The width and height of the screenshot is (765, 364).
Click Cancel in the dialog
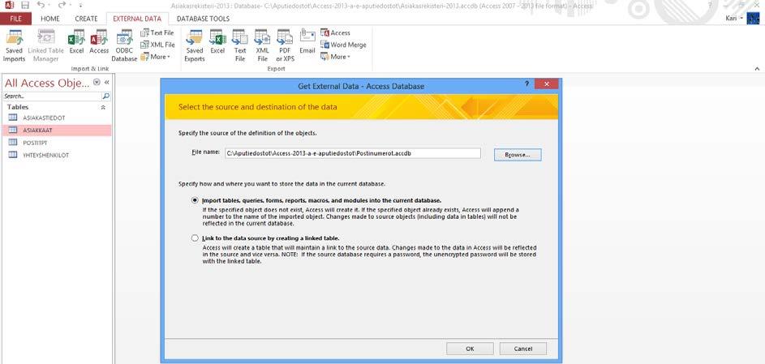(x=523, y=349)
